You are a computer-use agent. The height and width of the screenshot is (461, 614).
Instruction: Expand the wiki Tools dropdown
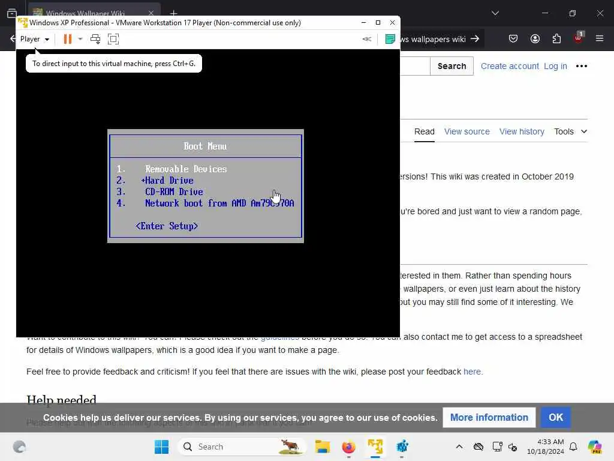(x=571, y=131)
